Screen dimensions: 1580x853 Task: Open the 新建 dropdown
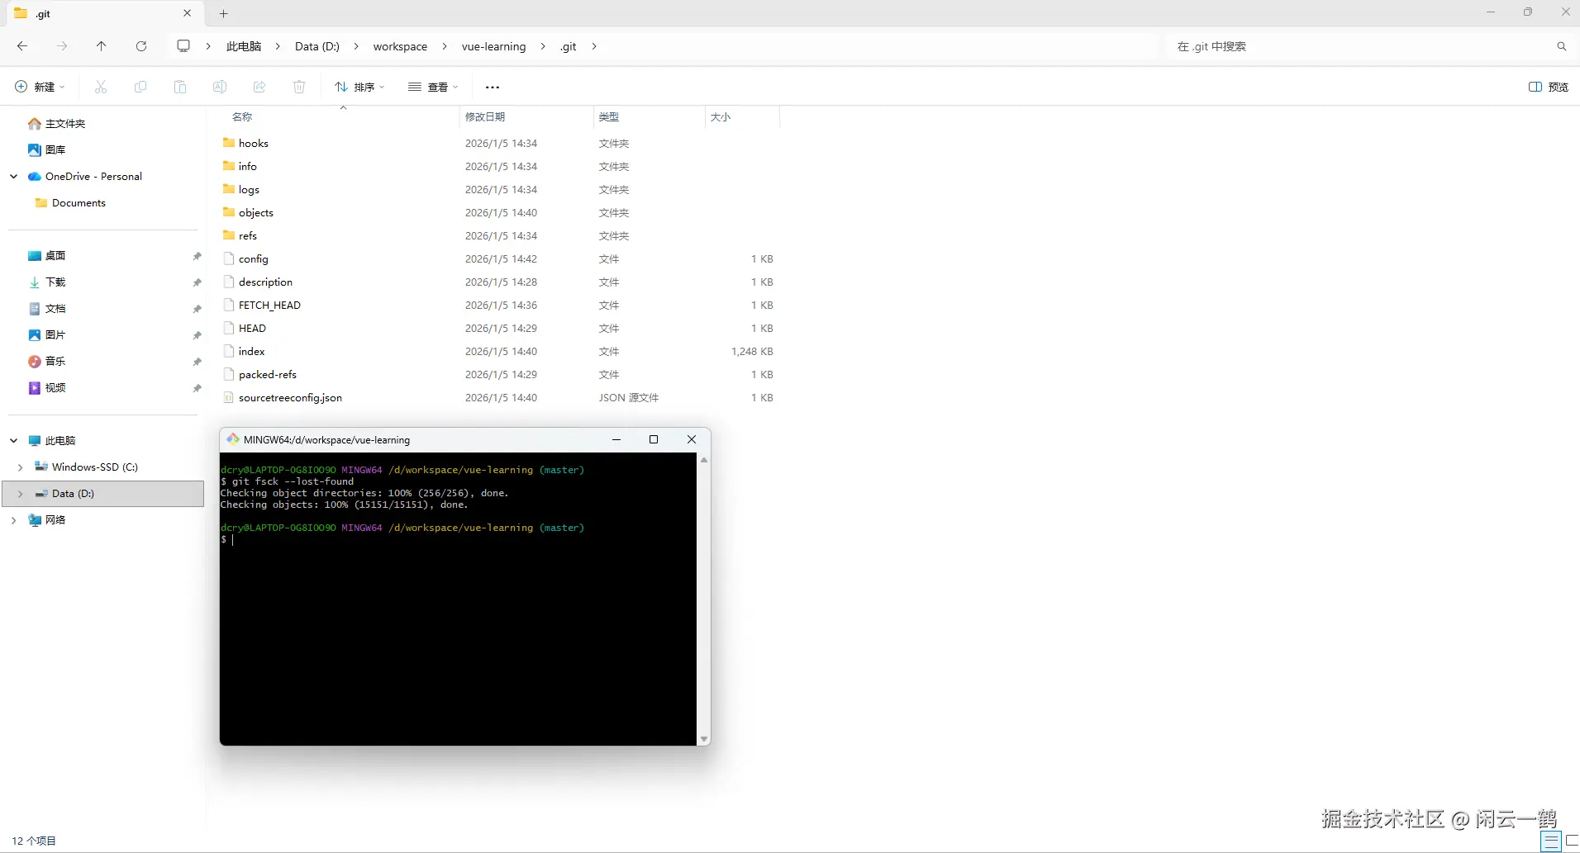pyautogui.click(x=39, y=87)
